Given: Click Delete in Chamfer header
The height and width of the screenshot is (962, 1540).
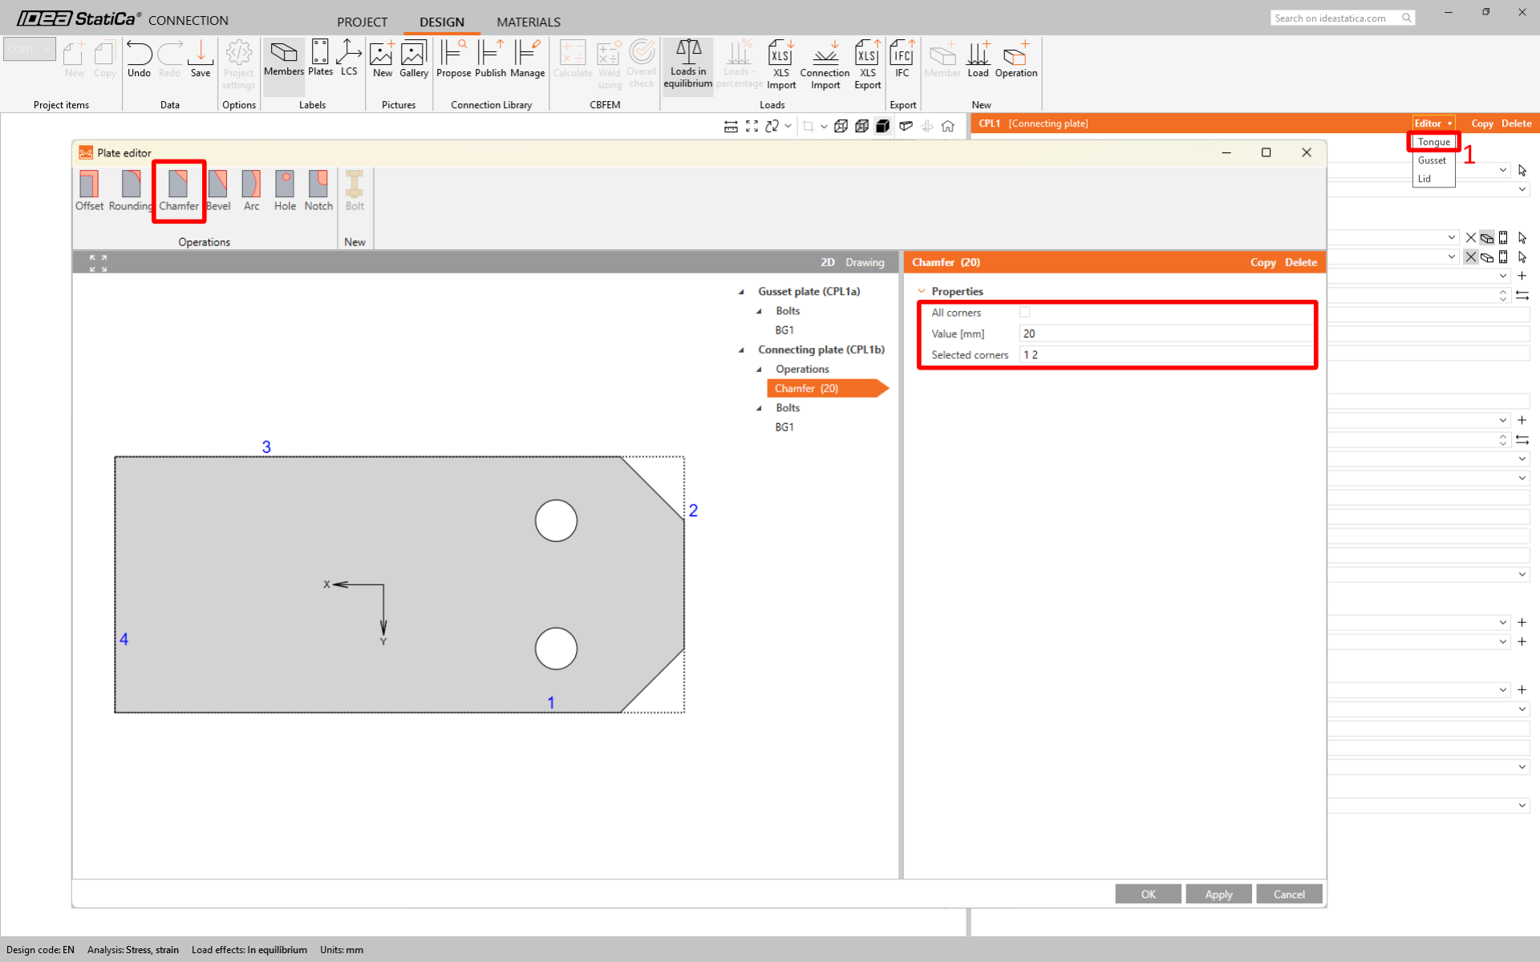Looking at the screenshot, I should [1300, 262].
